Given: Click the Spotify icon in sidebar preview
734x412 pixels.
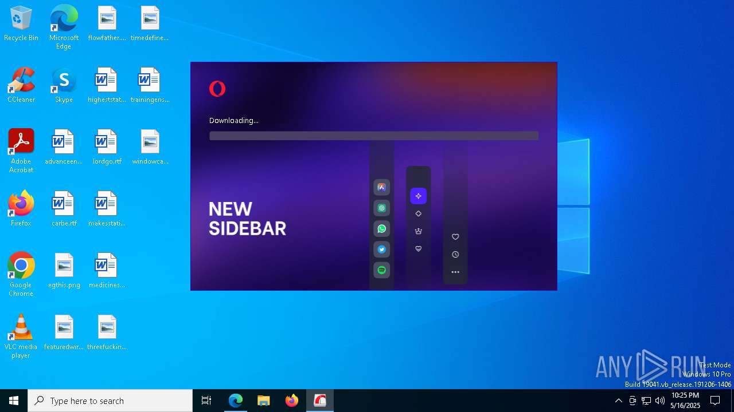Looking at the screenshot, I should pyautogui.click(x=381, y=270).
